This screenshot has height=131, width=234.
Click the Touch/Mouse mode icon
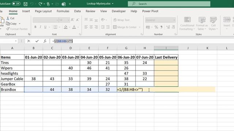pyautogui.click(x=48, y=4)
